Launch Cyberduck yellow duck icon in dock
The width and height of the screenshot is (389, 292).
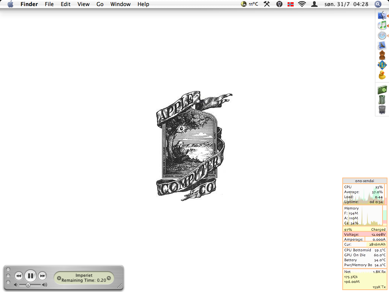[382, 75]
